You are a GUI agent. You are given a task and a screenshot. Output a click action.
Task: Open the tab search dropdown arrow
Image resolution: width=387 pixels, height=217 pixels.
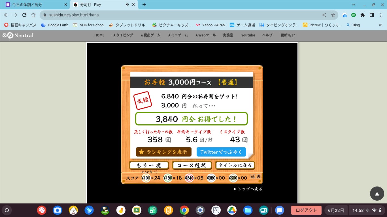(354, 5)
